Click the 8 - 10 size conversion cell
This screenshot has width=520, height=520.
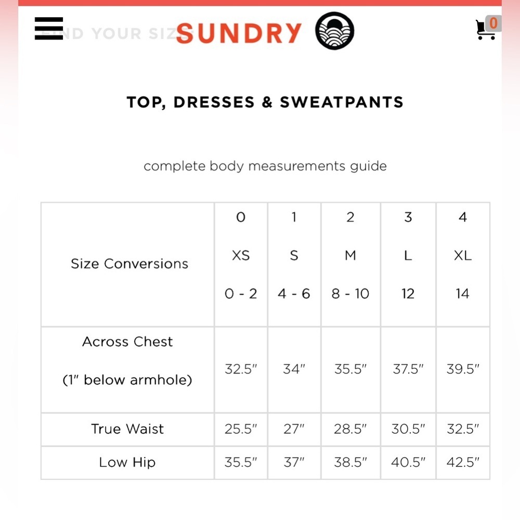click(x=350, y=294)
